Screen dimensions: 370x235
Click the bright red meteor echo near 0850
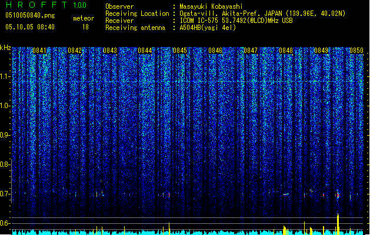point(338,195)
